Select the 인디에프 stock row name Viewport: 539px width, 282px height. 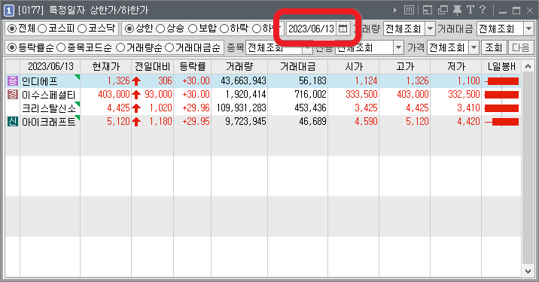click(x=40, y=81)
